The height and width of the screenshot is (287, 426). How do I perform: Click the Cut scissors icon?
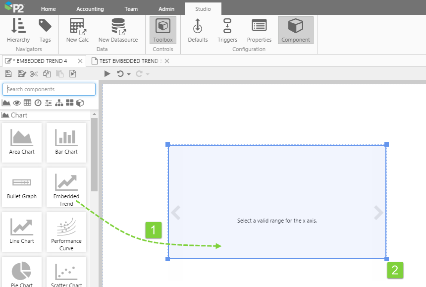pyautogui.click(x=34, y=74)
